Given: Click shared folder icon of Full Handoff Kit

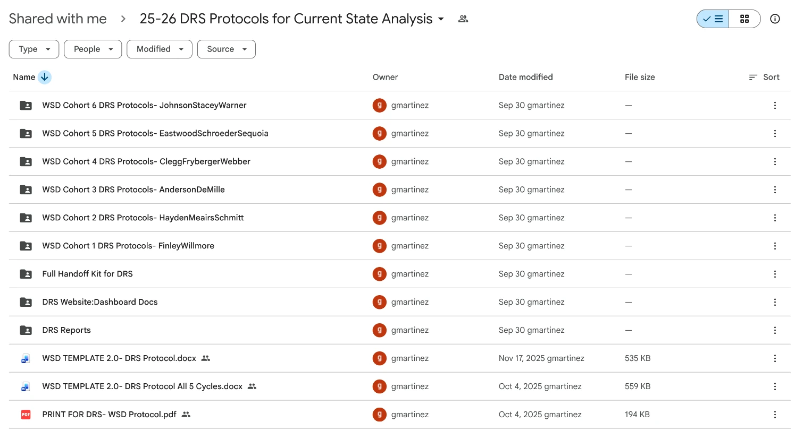Looking at the screenshot, I should pos(26,274).
